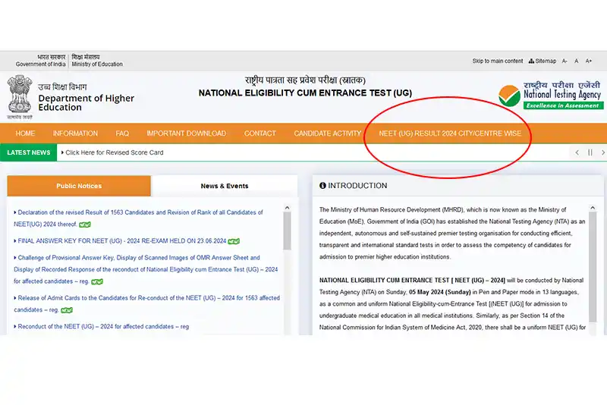Switch to the News & Events tab
Image resolution: width=607 pixels, height=405 pixels.
pos(225,186)
